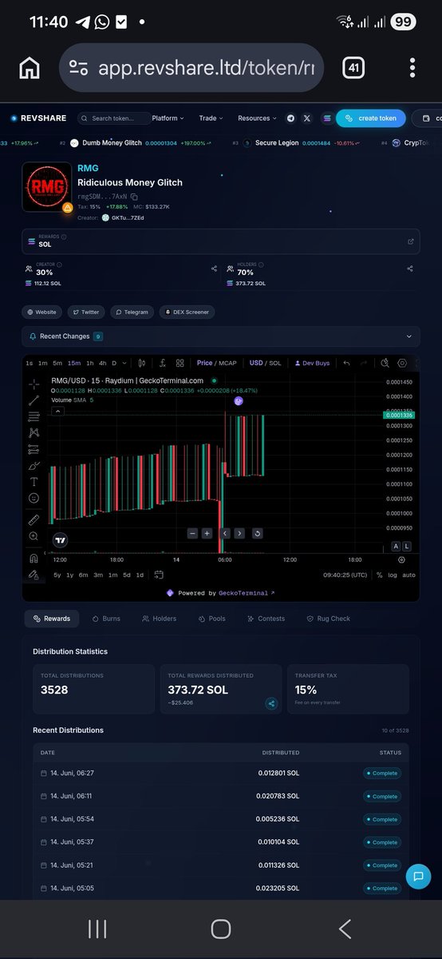
Task: Open the Trade dropdown menu
Action: click(x=211, y=118)
